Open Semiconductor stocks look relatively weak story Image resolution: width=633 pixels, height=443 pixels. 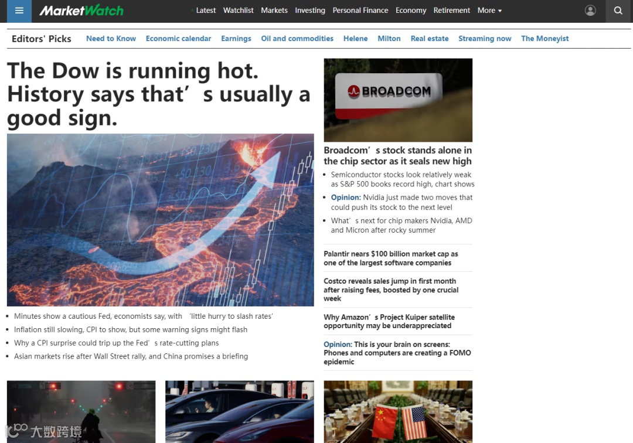403,179
